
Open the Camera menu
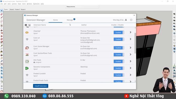[14, 4]
